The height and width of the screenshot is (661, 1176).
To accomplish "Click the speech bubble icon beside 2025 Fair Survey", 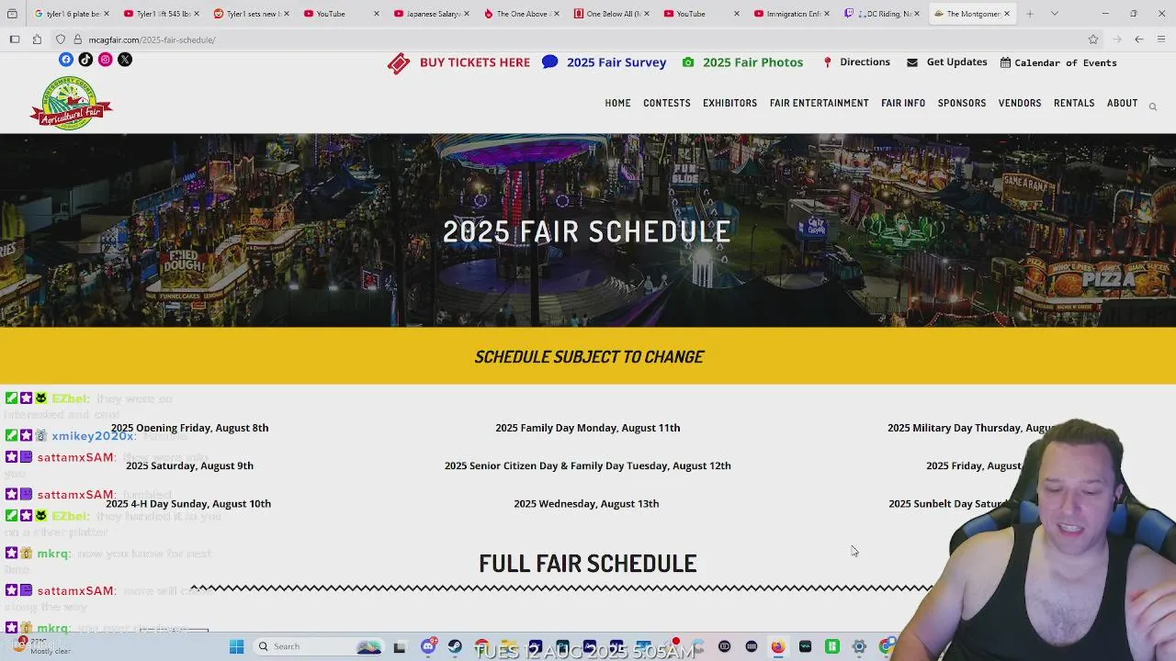I will (549, 62).
